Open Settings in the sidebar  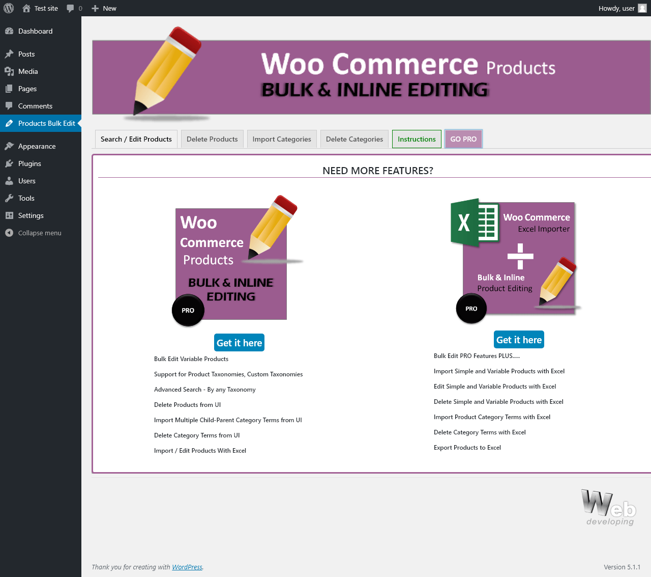pos(41,215)
